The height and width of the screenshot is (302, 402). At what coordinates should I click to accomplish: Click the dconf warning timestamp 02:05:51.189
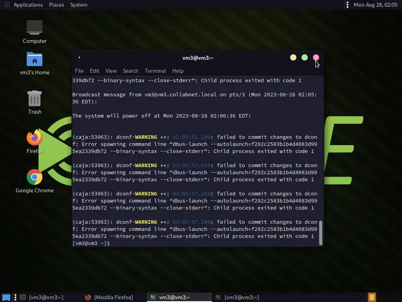(191, 137)
